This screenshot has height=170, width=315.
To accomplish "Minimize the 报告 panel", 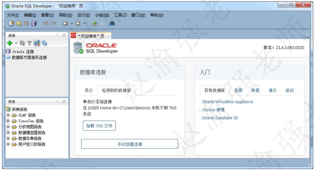I will click(64, 102).
